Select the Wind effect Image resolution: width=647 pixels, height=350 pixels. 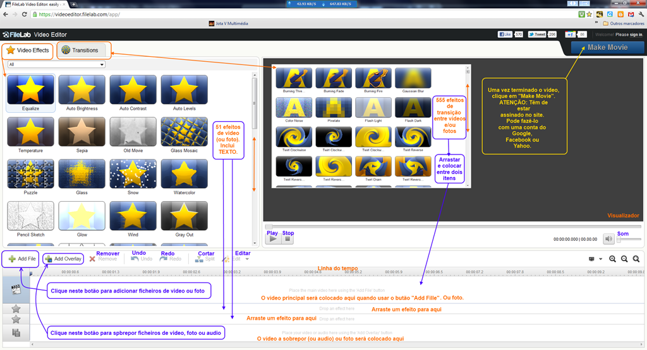(x=133, y=219)
